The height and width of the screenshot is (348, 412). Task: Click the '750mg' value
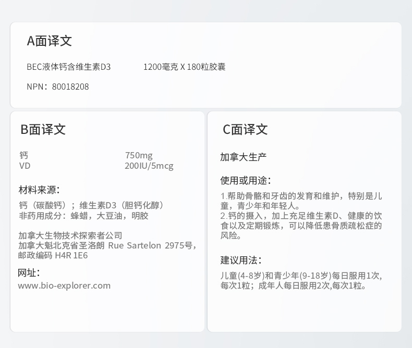point(139,155)
